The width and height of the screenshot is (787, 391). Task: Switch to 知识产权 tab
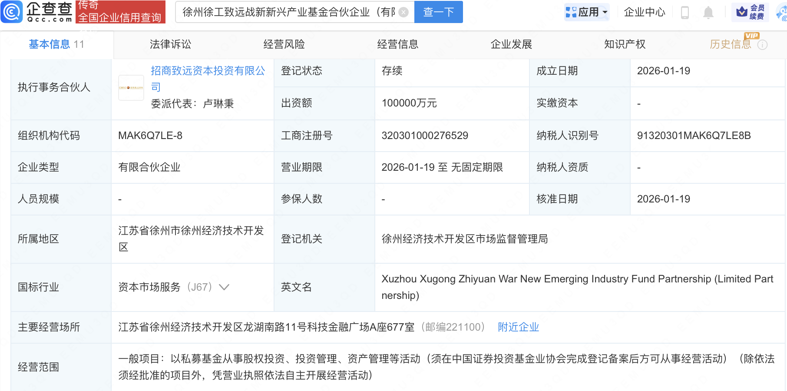pyautogui.click(x=625, y=44)
